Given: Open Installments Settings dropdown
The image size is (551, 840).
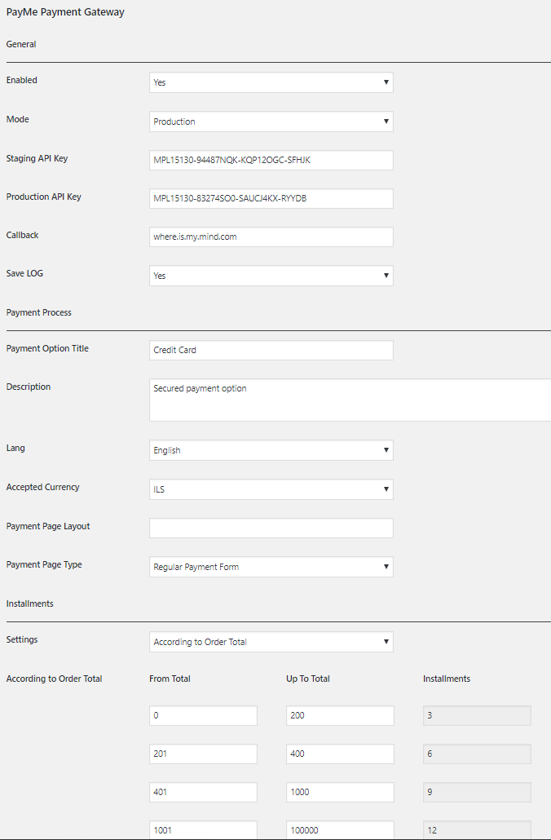Looking at the screenshot, I should coord(271,642).
